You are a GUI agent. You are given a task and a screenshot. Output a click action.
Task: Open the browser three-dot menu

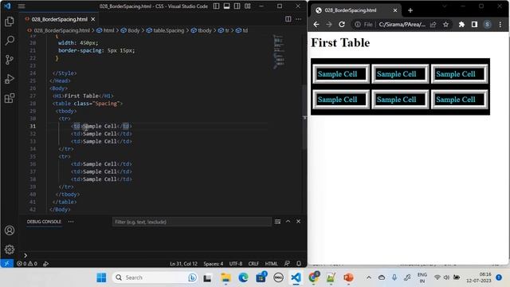500,25
